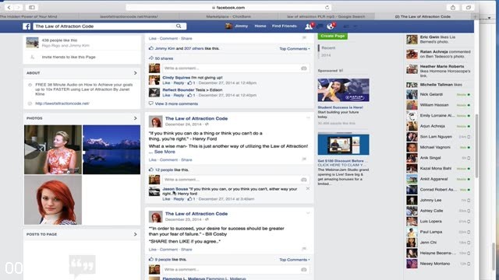Click Safari forward arrow button
Screen dimensions: 499x280
(x=18, y=7)
